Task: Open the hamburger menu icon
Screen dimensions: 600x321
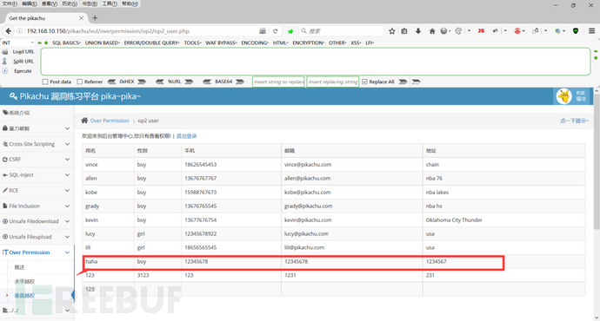Action: coord(591,31)
